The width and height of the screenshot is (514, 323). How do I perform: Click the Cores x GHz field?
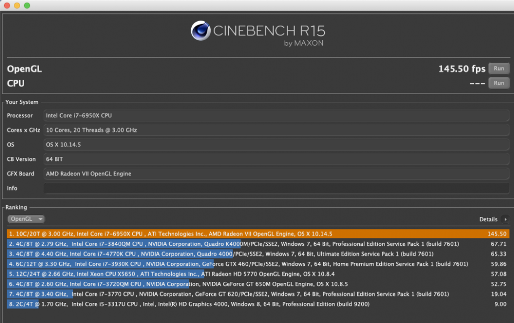click(x=277, y=130)
